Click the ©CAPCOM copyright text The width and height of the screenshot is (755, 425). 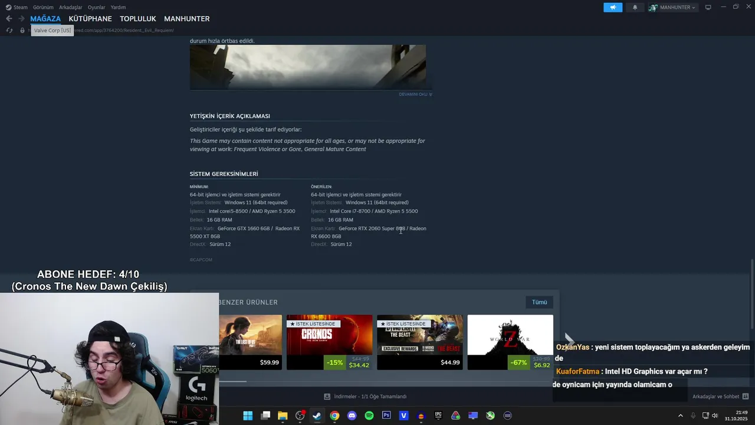[x=201, y=260]
